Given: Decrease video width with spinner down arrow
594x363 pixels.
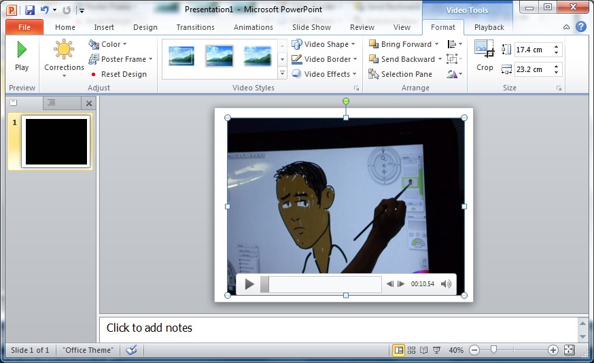Looking at the screenshot, I should pos(556,72).
